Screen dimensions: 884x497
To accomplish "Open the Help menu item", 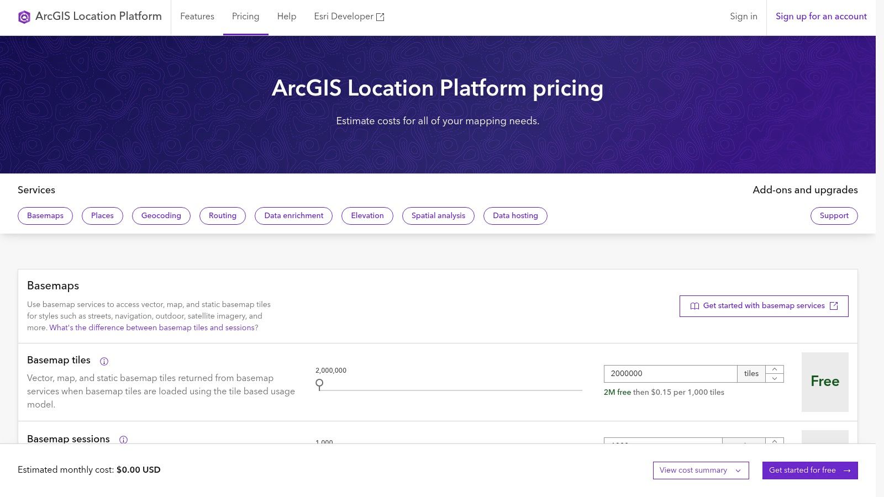I will pos(287,17).
